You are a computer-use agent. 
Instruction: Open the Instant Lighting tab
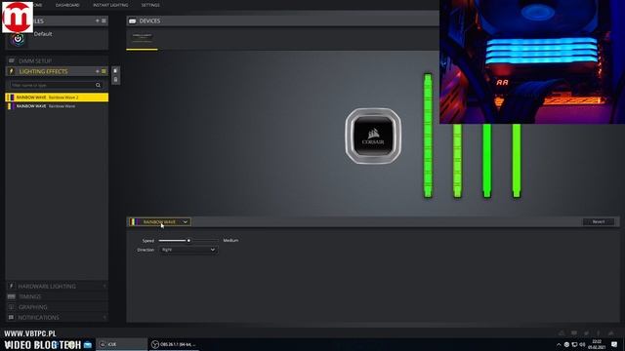110,5
